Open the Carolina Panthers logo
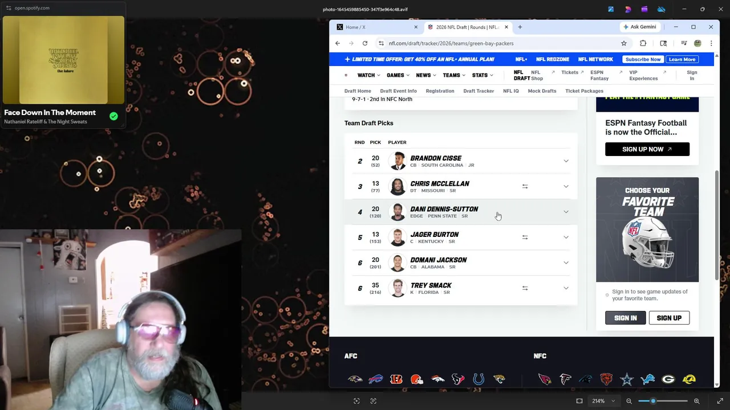Screen dimensions: 730x410 point(586,379)
